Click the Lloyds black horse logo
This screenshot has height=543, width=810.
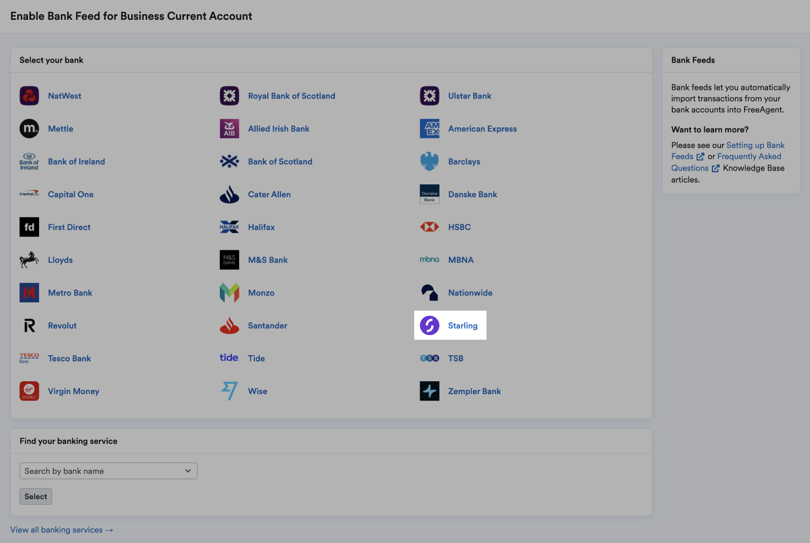pos(29,260)
